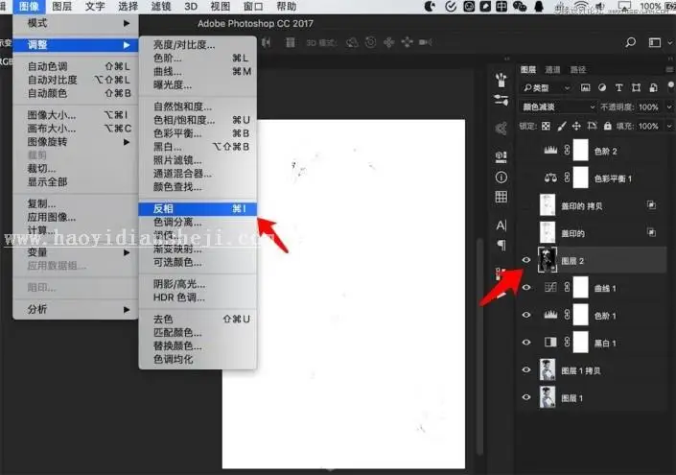Click the layer mask thumbnail of 曲线 1

pyautogui.click(x=580, y=287)
